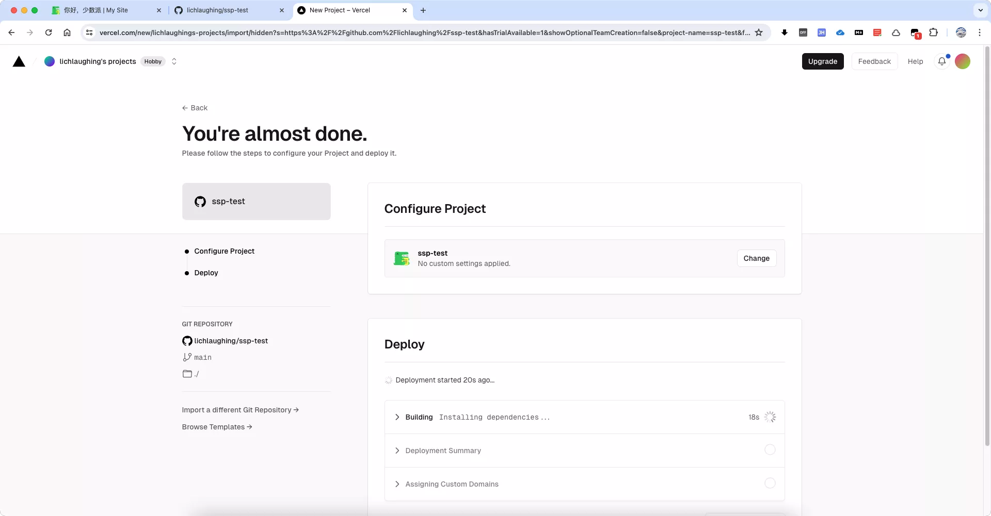
Task: Open Import a different Git Repository link
Action: (240, 410)
